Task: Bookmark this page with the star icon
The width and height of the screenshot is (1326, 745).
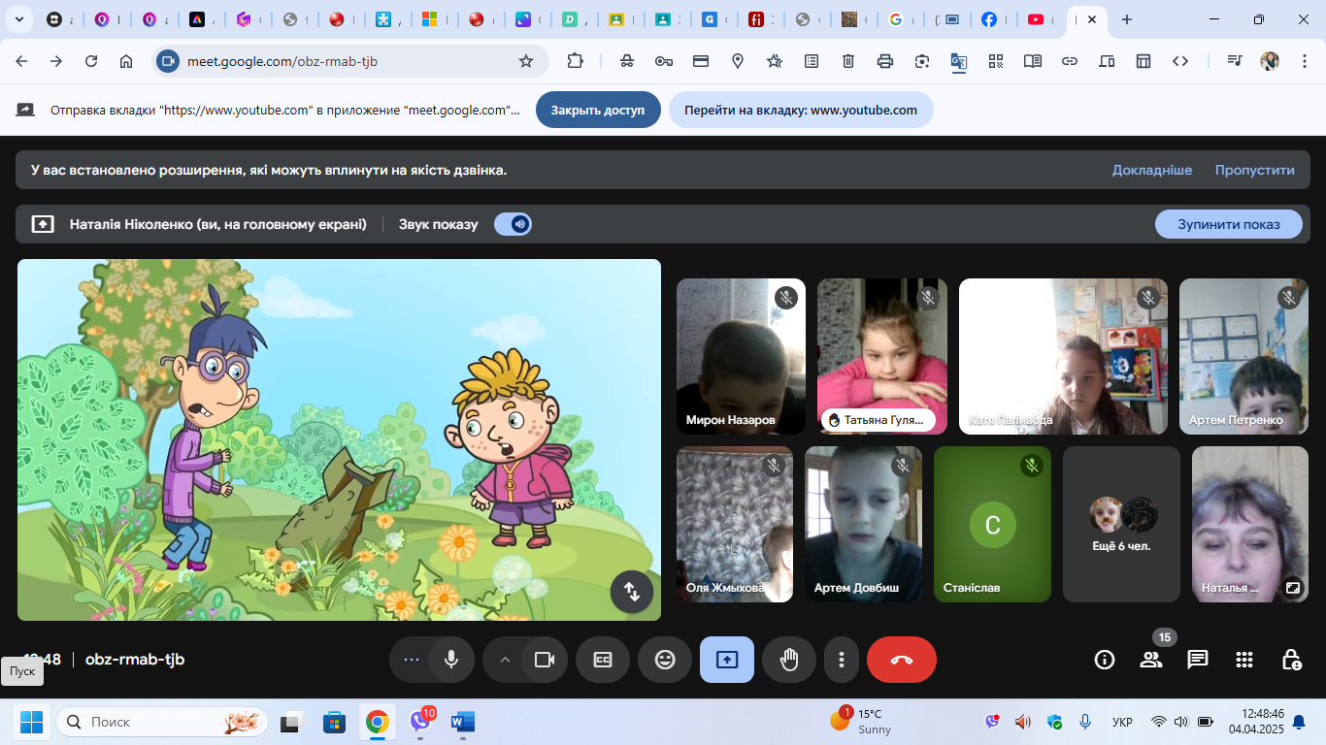Action: pyautogui.click(x=526, y=61)
